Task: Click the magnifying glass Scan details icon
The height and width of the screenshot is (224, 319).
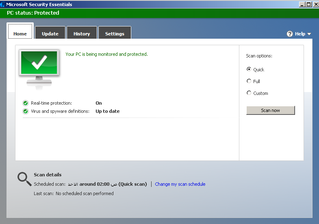Action: [24, 179]
